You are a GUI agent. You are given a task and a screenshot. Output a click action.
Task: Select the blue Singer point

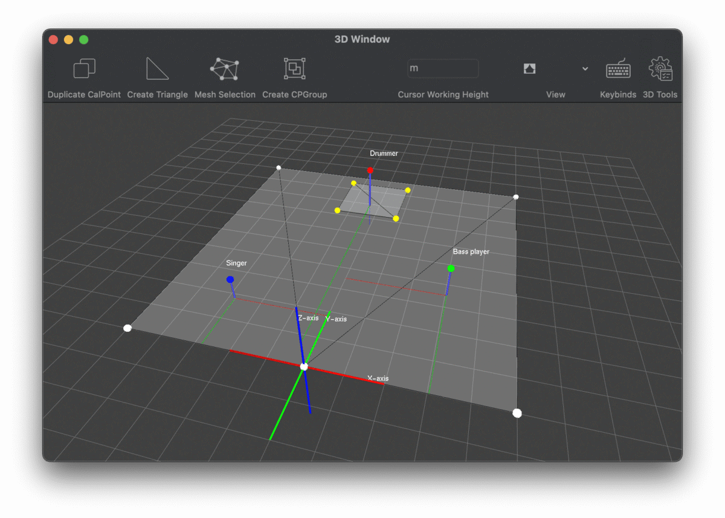pos(230,279)
